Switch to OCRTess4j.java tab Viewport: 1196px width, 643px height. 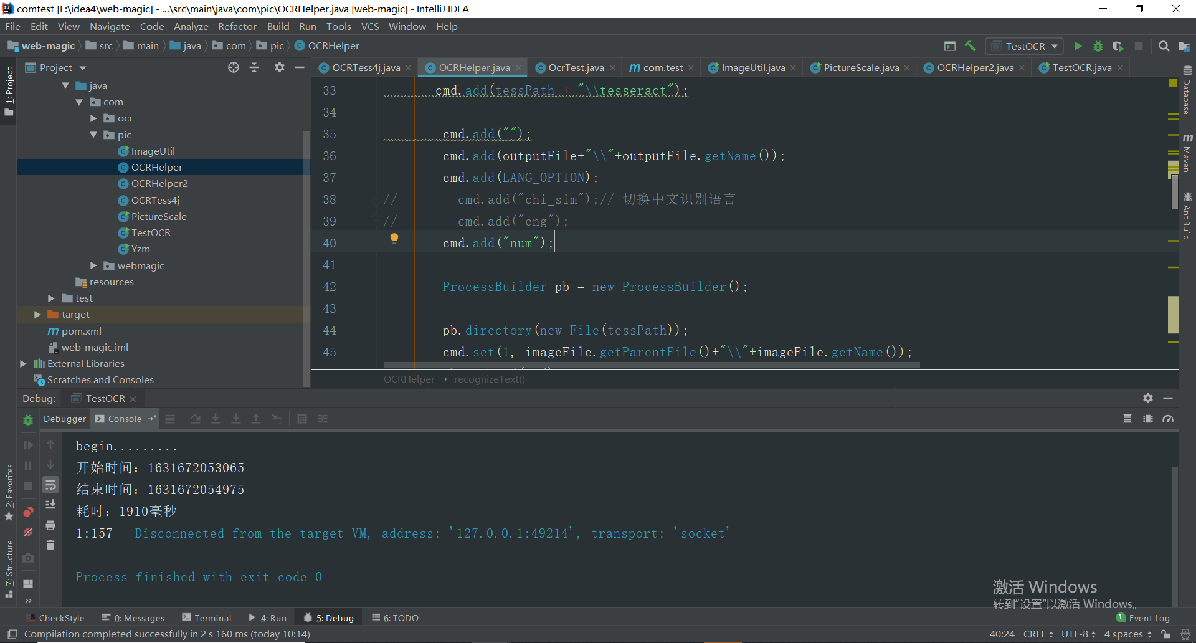pyautogui.click(x=365, y=67)
